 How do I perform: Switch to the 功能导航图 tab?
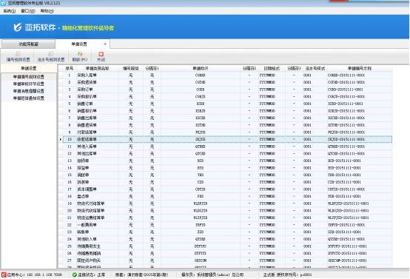coord(28,44)
